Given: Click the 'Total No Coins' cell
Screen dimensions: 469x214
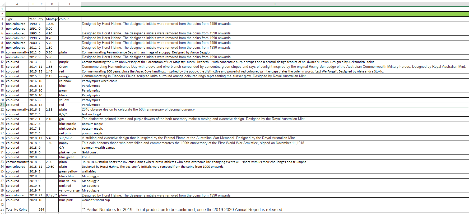Looking at the screenshot, I should [x=17, y=210].
